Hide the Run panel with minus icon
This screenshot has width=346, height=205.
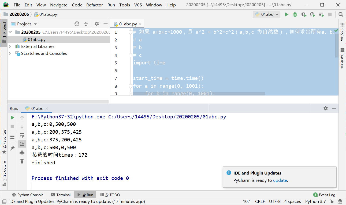tap(334, 108)
